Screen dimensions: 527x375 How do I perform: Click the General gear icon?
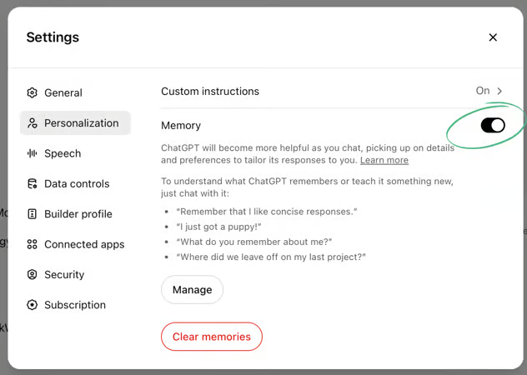[32, 92]
